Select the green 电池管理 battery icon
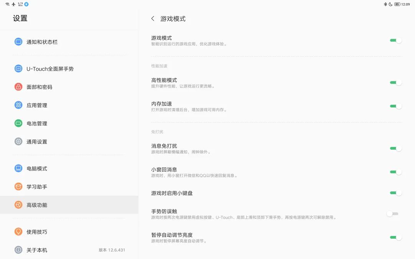415x259 pixels. pos(18,123)
